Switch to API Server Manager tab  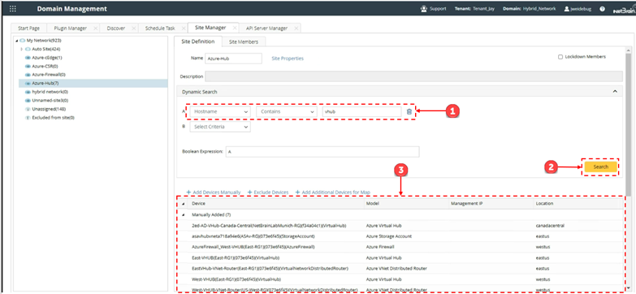(x=266, y=28)
